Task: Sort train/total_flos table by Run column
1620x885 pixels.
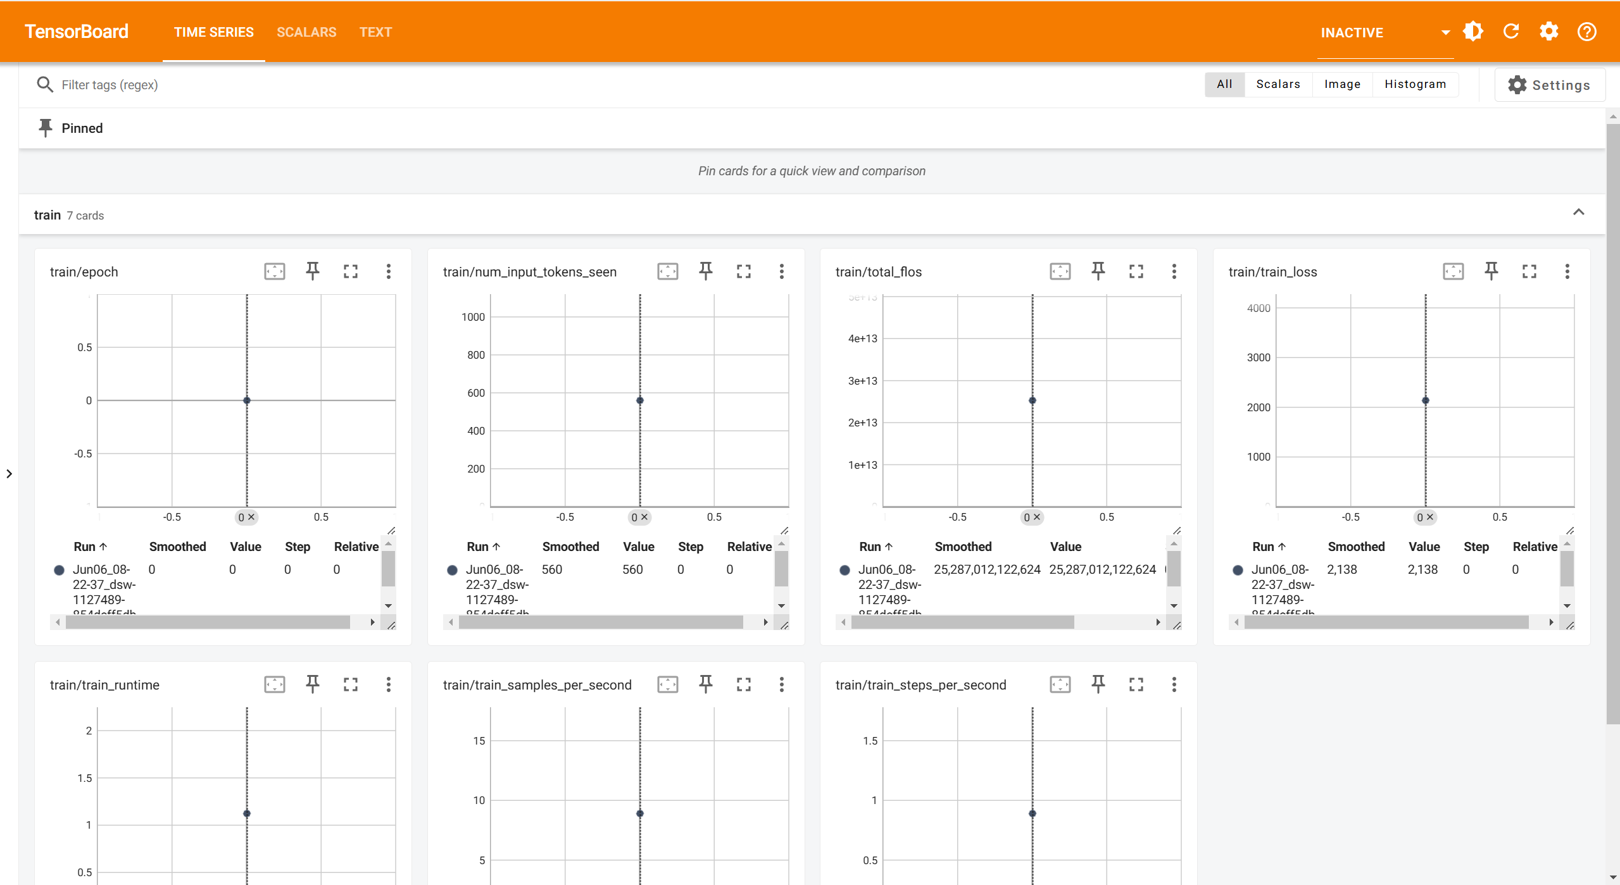Action: coord(876,547)
